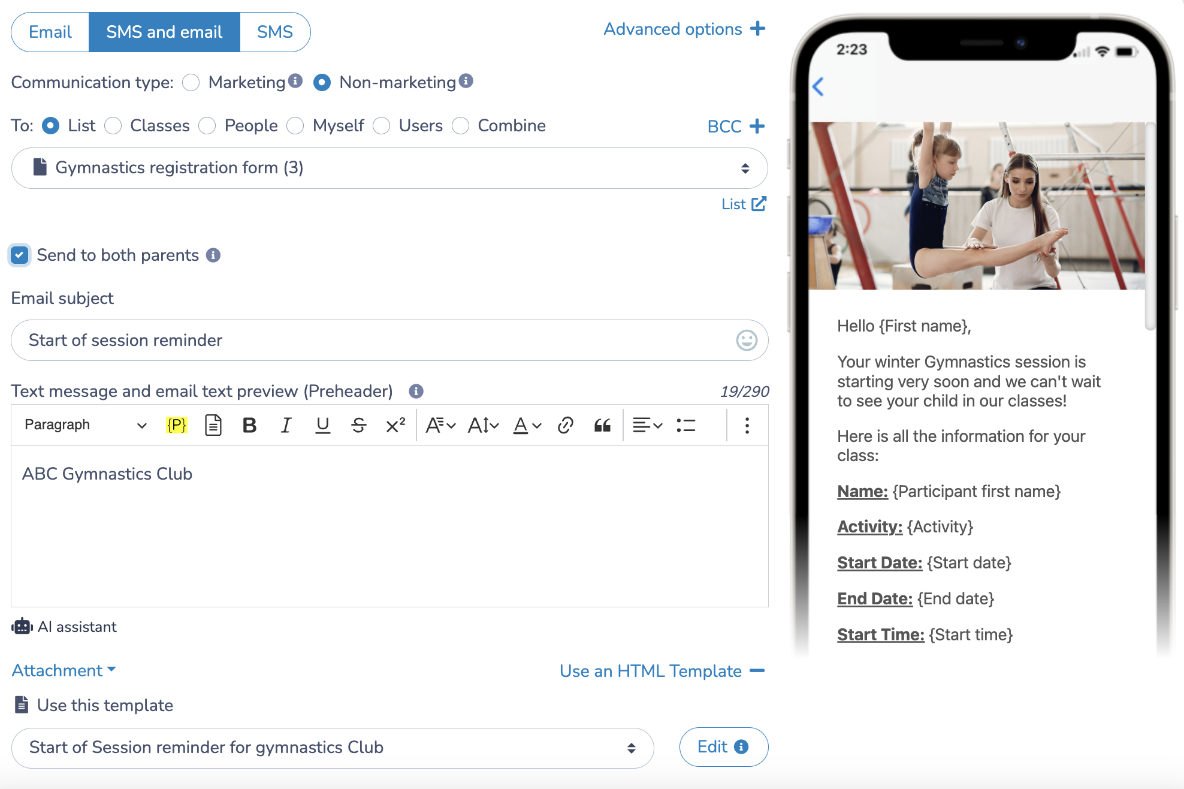
Task: Open the Start of Session reminder template dropdown
Action: click(333, 748)
